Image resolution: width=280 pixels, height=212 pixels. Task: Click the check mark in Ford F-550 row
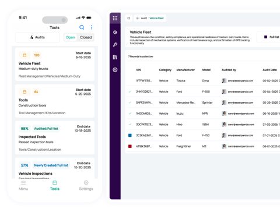130,91
